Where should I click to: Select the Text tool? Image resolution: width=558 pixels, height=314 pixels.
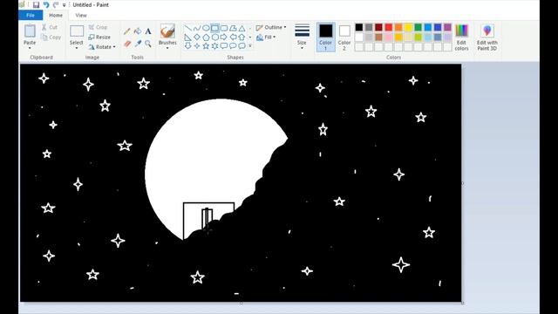tap(148, 31)
